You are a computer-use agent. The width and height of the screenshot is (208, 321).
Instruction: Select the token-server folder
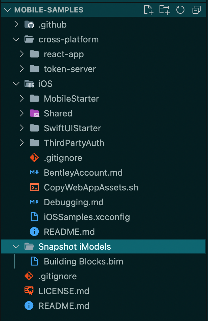click(70, 69)
